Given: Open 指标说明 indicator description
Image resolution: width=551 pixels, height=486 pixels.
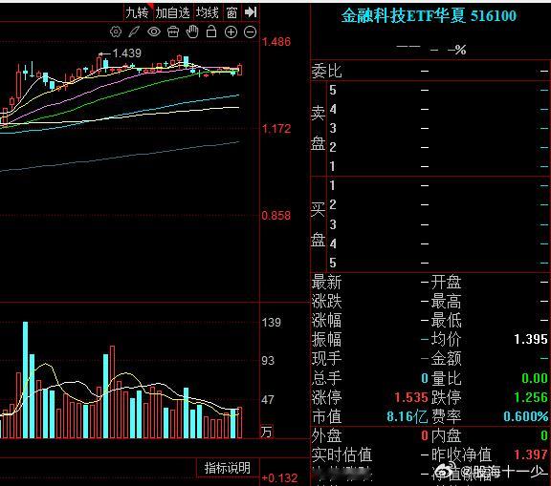Looking at the screenshot, I should point(228,468).
